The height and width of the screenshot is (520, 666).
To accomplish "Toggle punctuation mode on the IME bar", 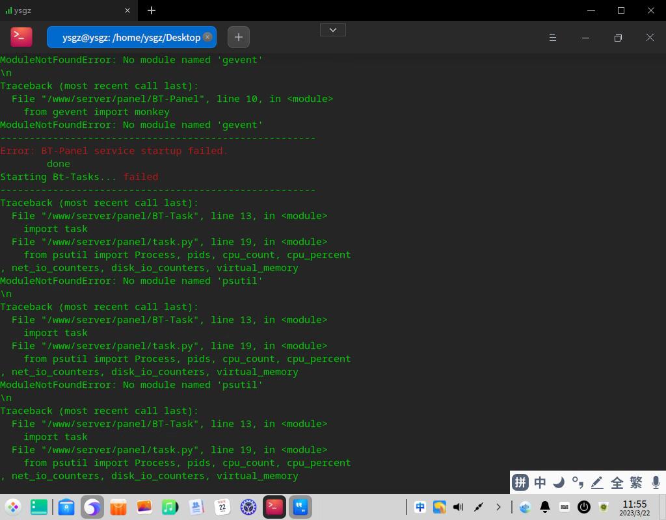I will pyautogui.click(x=578, y=482).
